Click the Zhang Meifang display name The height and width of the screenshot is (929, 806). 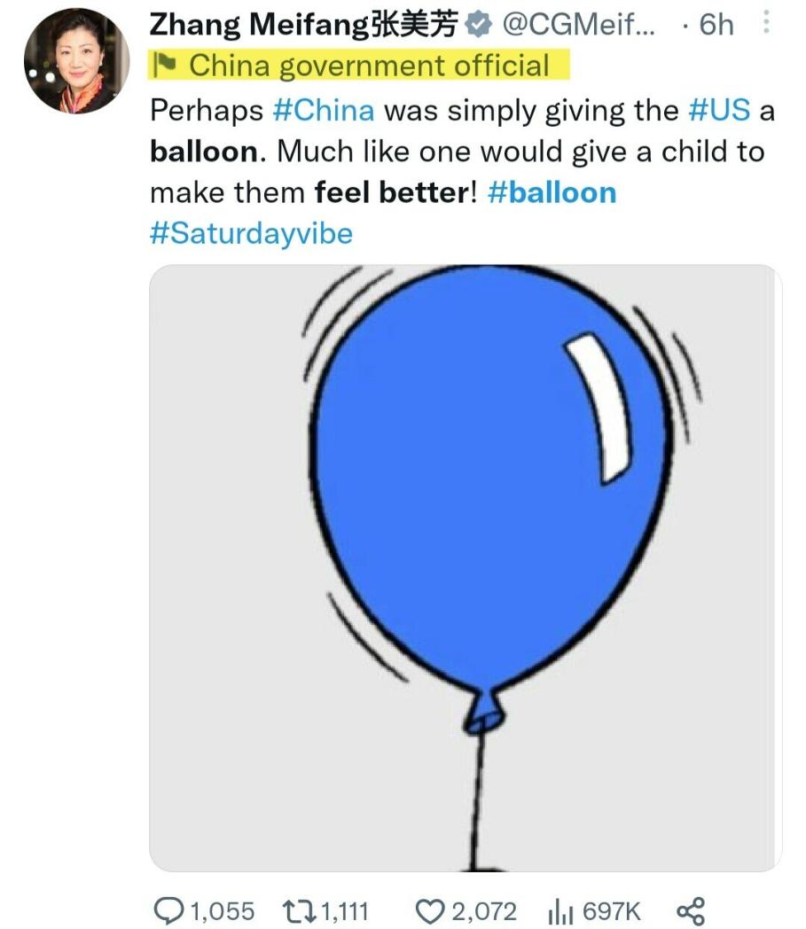(x=304, y=25)
